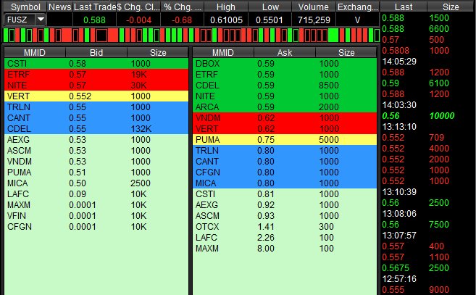The image size is (476, 295).
Task: Select the LAFC bid row at 0.09
Action: 96,194
